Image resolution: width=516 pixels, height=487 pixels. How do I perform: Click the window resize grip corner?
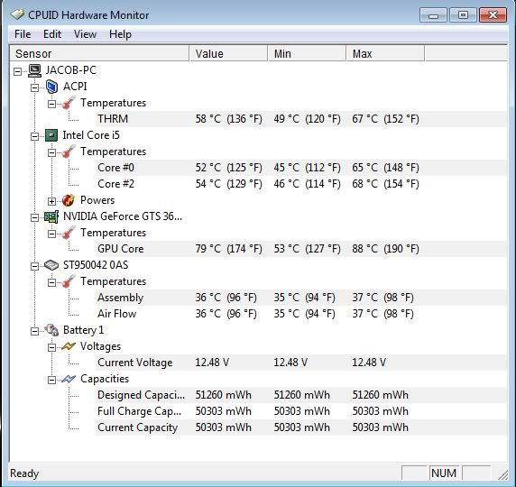[x=502, y=474]
